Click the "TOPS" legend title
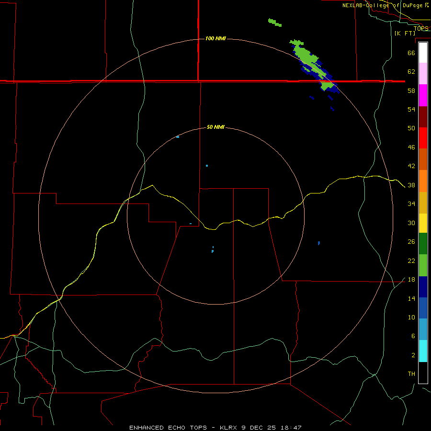This screenshot has height=431, width=431. point(421,28)
